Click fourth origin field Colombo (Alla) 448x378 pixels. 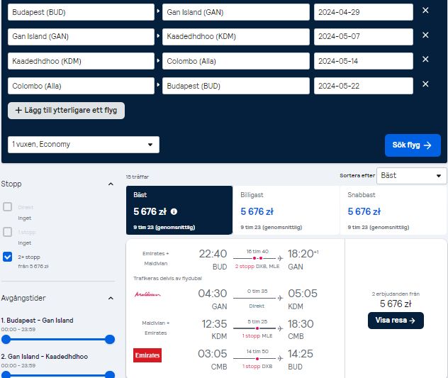(x=81, y=86)
